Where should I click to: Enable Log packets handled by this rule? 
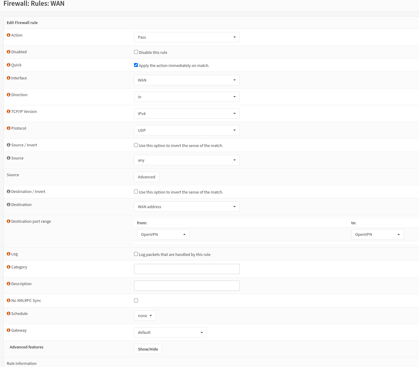coord(136,254)
